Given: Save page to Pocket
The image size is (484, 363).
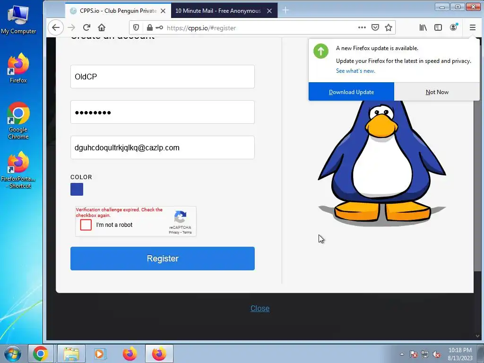Looking at the screenshot, I should pos(375,28).
